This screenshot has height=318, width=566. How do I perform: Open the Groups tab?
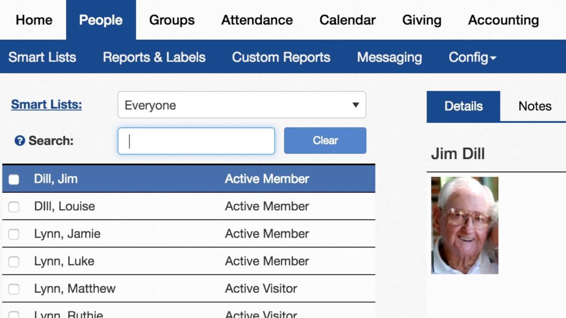[172, 20]
